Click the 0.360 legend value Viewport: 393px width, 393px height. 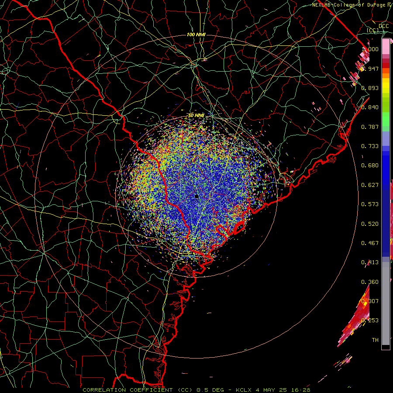click(370, 282)
